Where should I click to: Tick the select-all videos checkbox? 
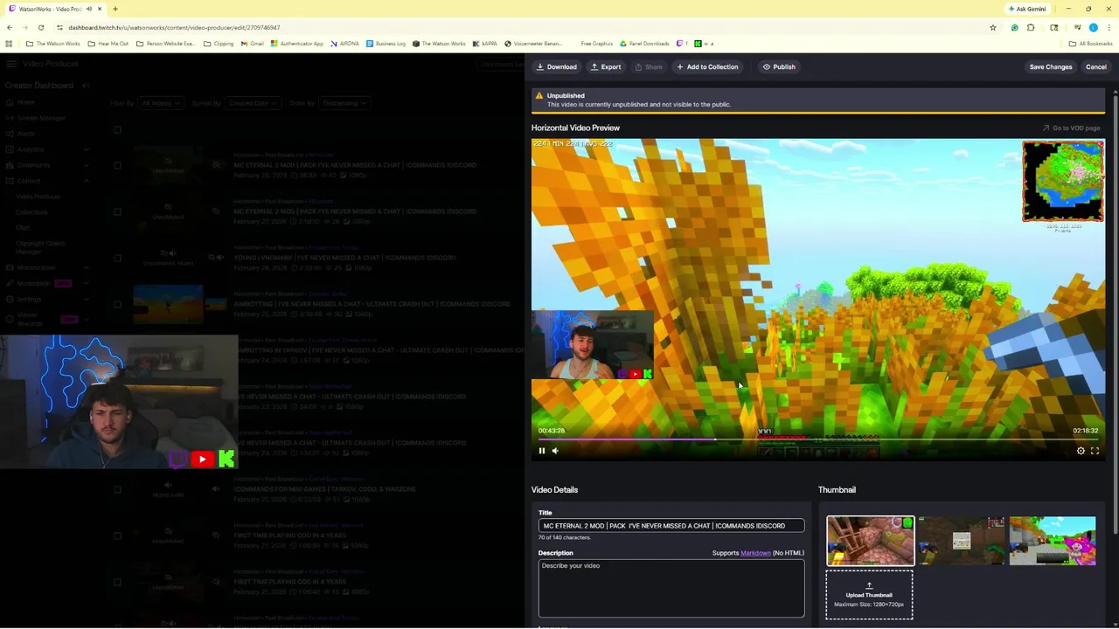(117, 130)
